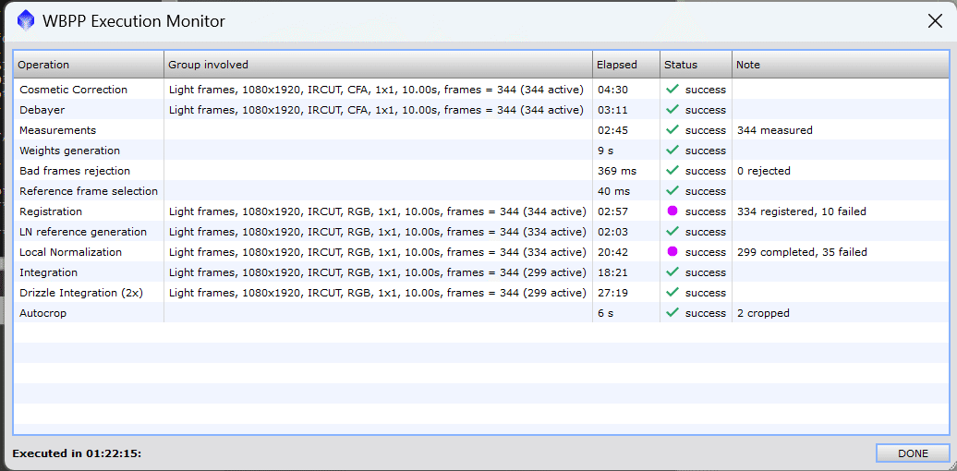The height and width of the screenshot is (471, 957).
Task: Click the Cosmetic Correction group involved cell
Action: pos(378,90)
